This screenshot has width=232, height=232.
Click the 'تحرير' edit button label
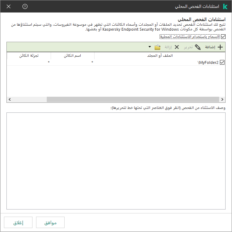pos(188,47)
